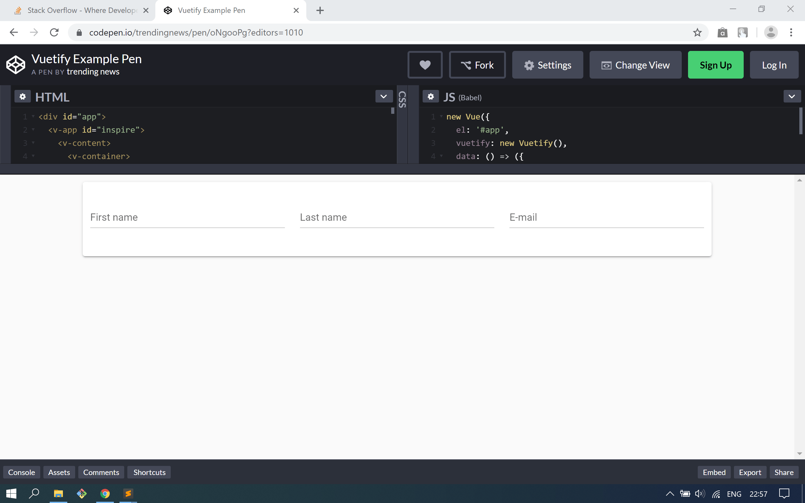The image size is (805, 503).
Task: Open JS editor settings gear
Action: click(x=430, y=97)
